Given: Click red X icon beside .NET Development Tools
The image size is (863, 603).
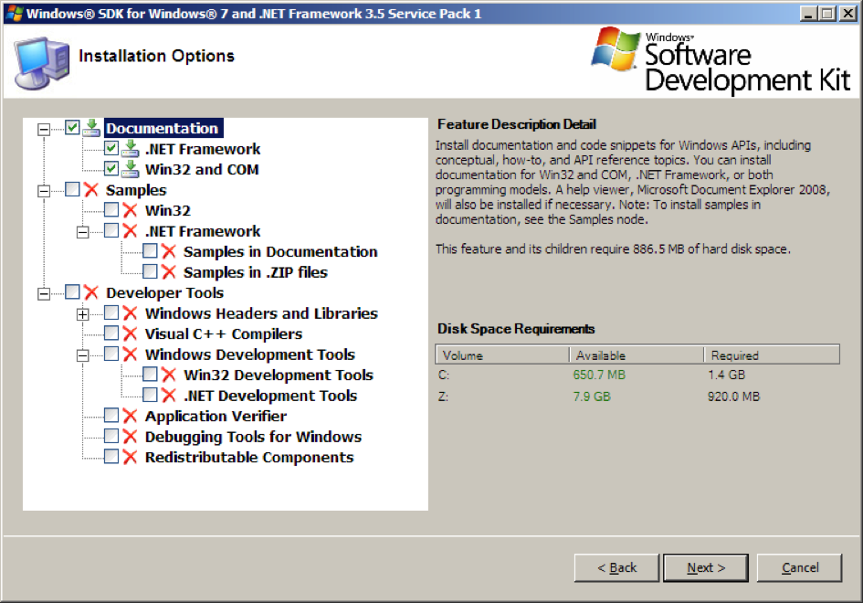Looking at the screenshot, I should [x=169, y=396].
